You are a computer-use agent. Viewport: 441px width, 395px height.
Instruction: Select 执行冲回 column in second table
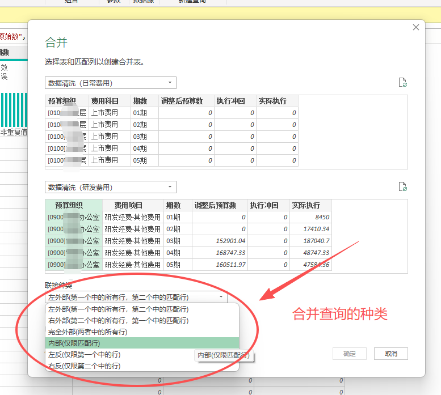pos(268,206)
